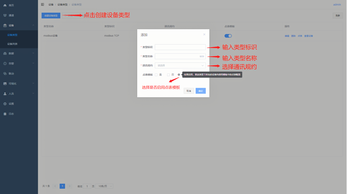Open the 首页 home icon in sidebar
The image size is (347, 194).
(5, 5)
